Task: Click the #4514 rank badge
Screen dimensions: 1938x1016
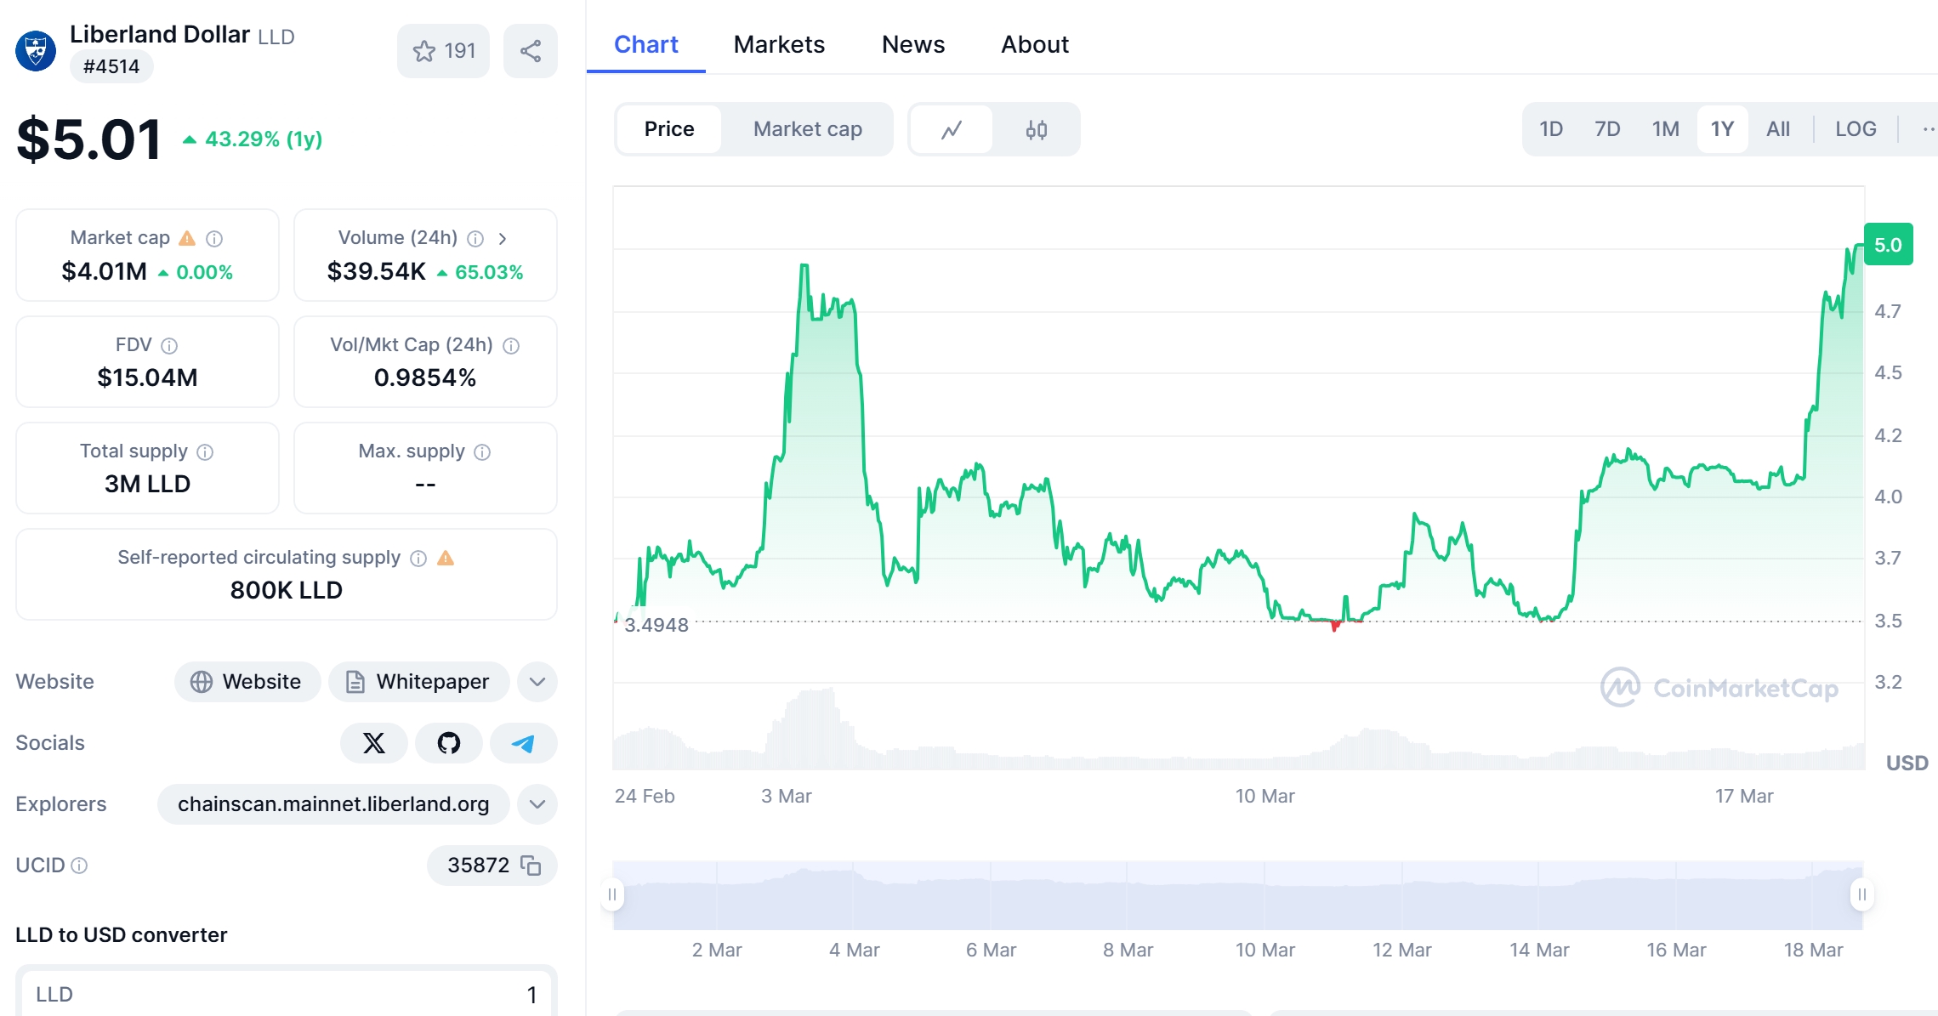Action: 111,66
